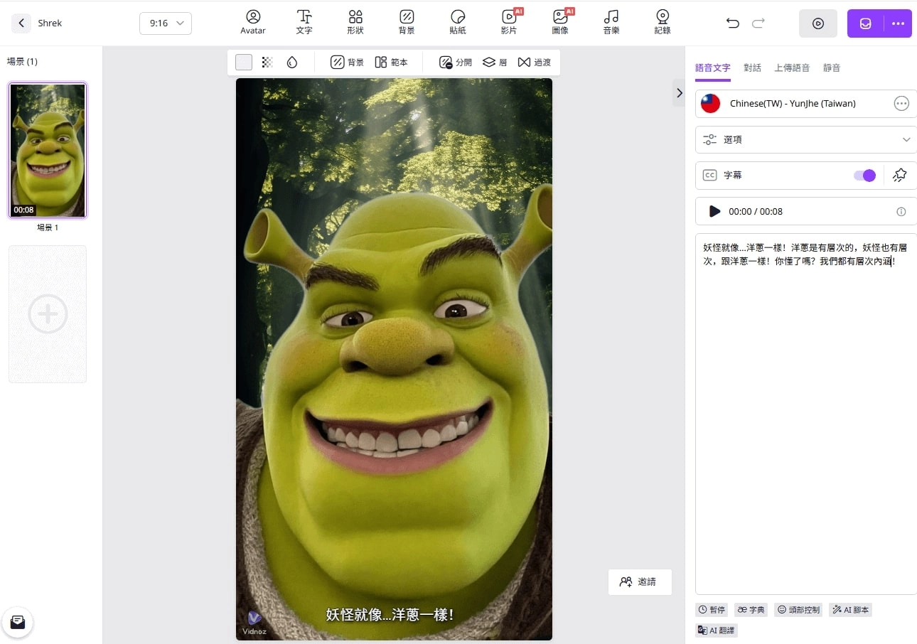Pick the white fill color swatch
Viewport: 917px width, 644px height.
(244, 63)
